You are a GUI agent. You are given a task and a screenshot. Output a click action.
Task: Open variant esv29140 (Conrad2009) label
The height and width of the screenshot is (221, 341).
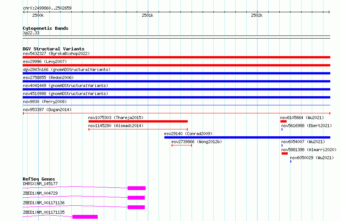188,134
